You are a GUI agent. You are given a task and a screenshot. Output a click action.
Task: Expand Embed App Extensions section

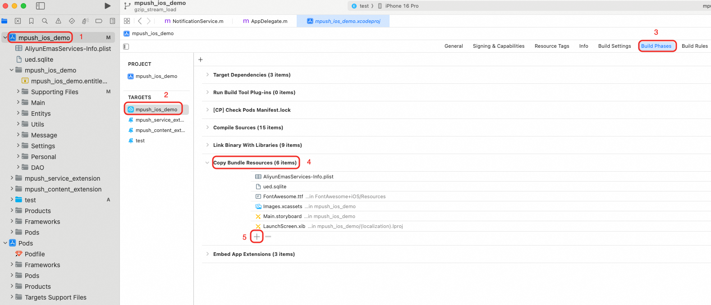pyautogui.click(x=207, y=254)
